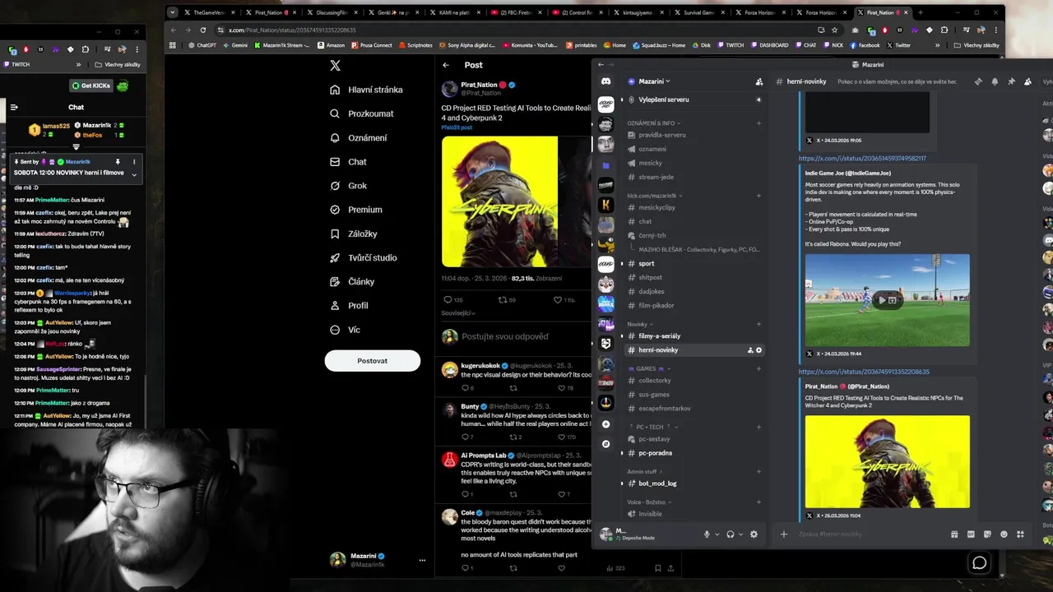
Task: Open x.com status link ending 208635
Action: [864, 372]
